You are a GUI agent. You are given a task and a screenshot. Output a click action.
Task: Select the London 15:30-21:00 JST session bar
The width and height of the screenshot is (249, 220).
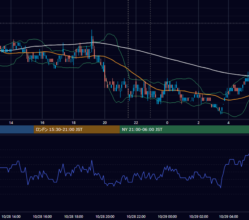77,129
